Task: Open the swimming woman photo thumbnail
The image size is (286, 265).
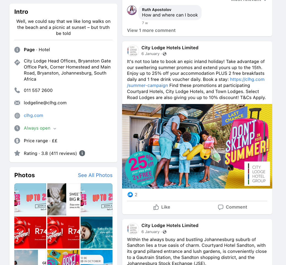Action: [x=97, y=233]
